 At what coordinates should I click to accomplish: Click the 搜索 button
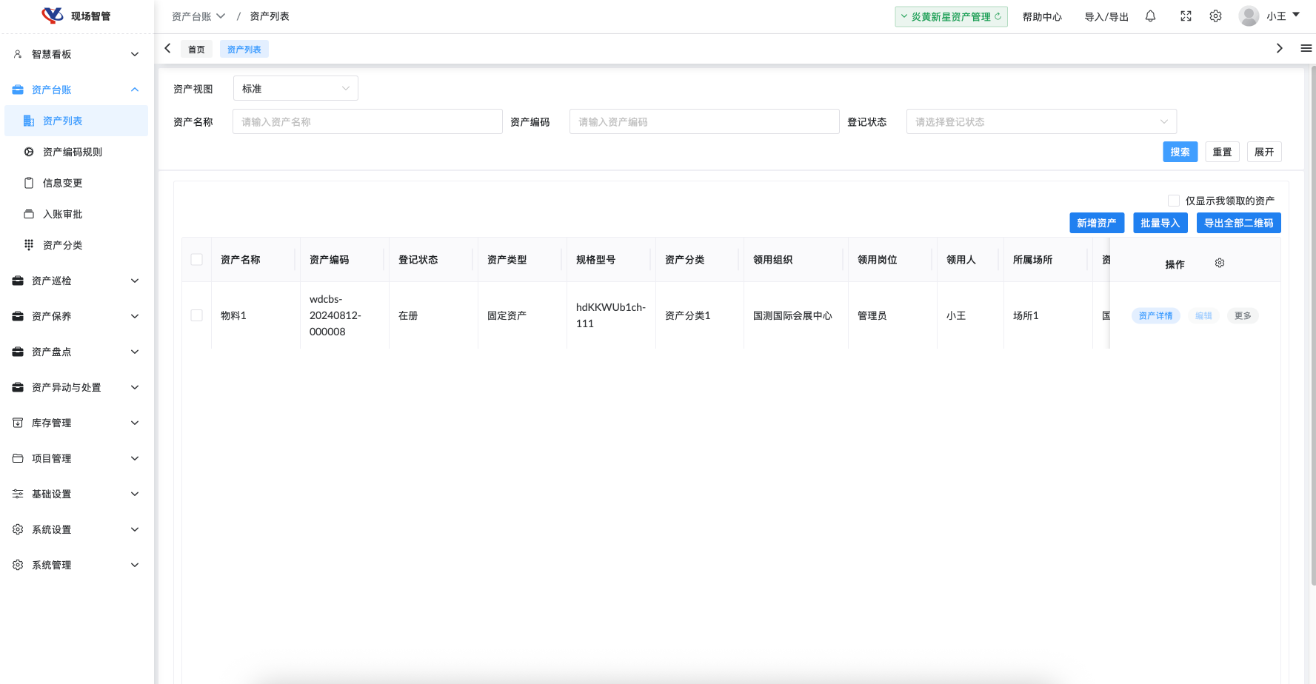1180,152
